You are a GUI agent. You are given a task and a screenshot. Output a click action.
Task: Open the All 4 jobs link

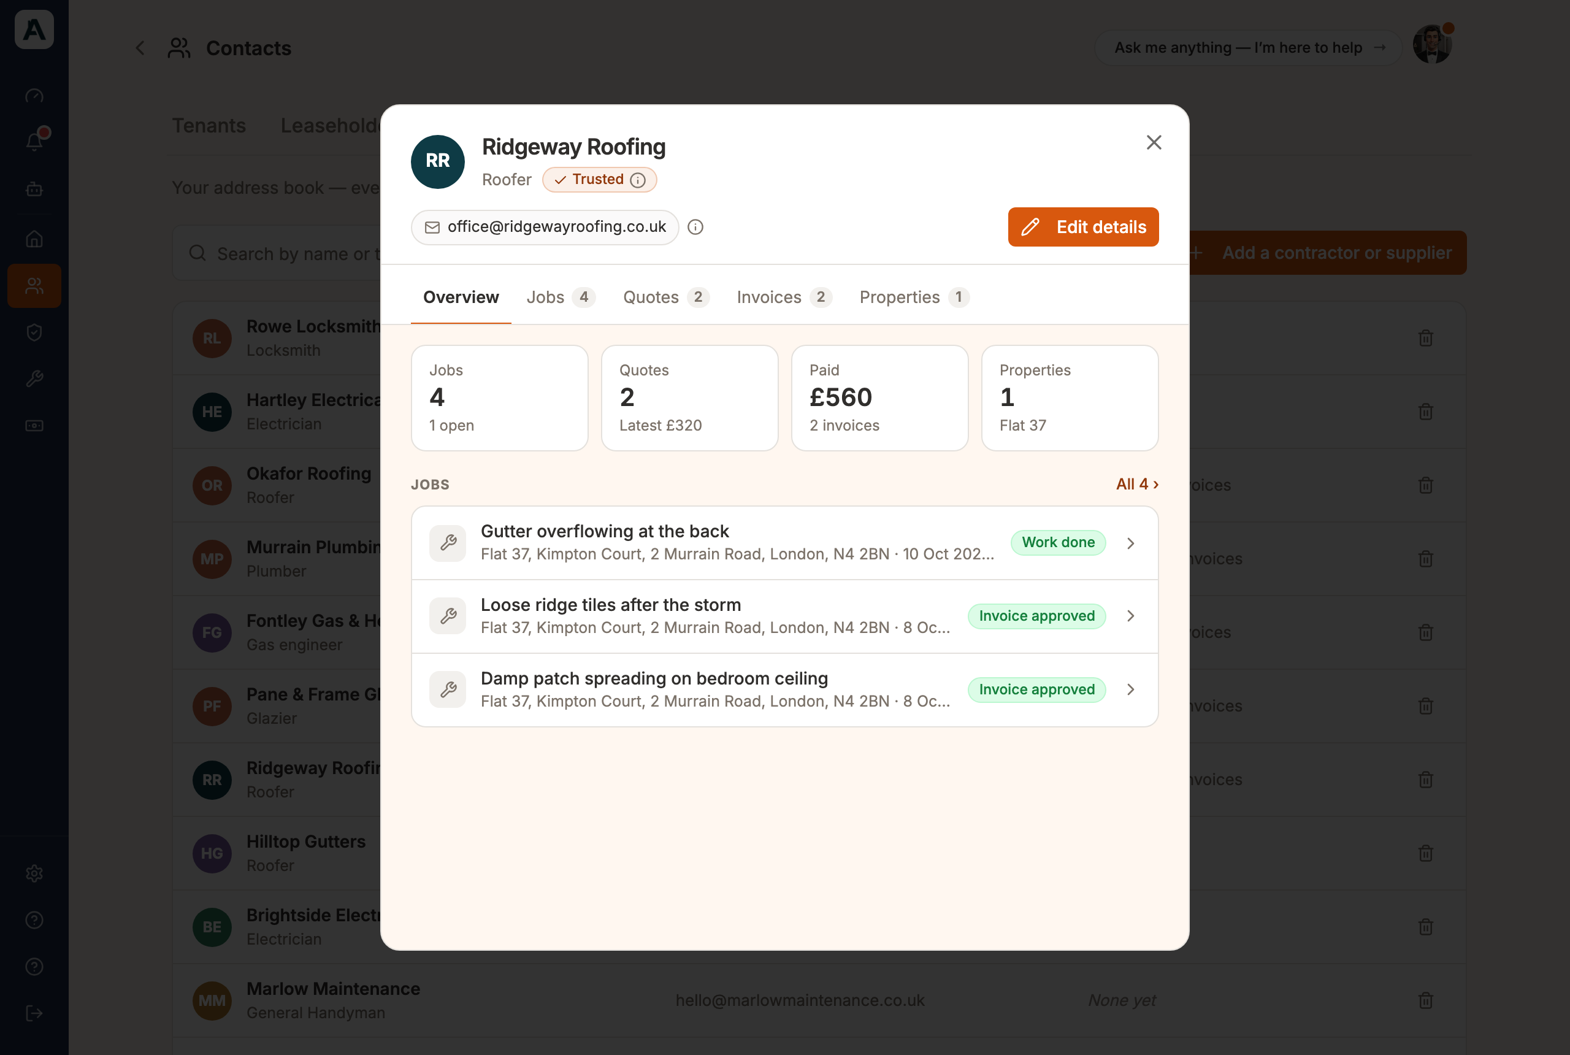click(x=1137, y=485)
